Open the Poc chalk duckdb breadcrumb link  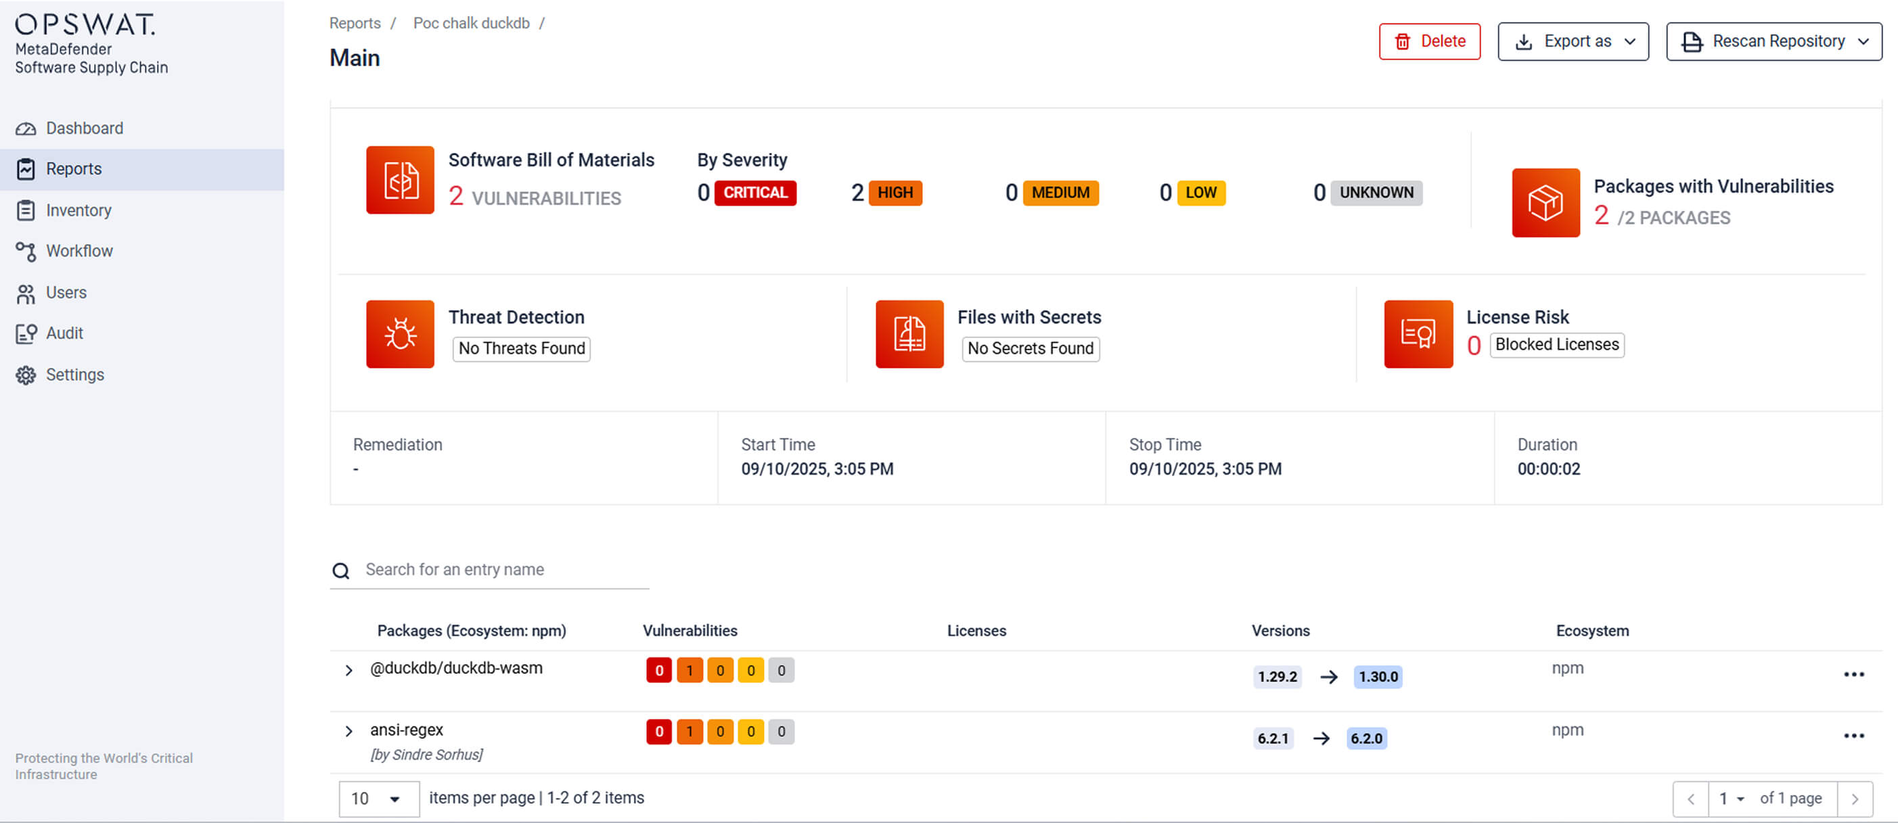pos(472,23)
